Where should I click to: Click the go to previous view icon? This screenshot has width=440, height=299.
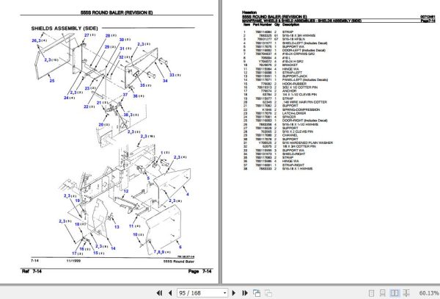pyautogui.click(x=257, y=293)
